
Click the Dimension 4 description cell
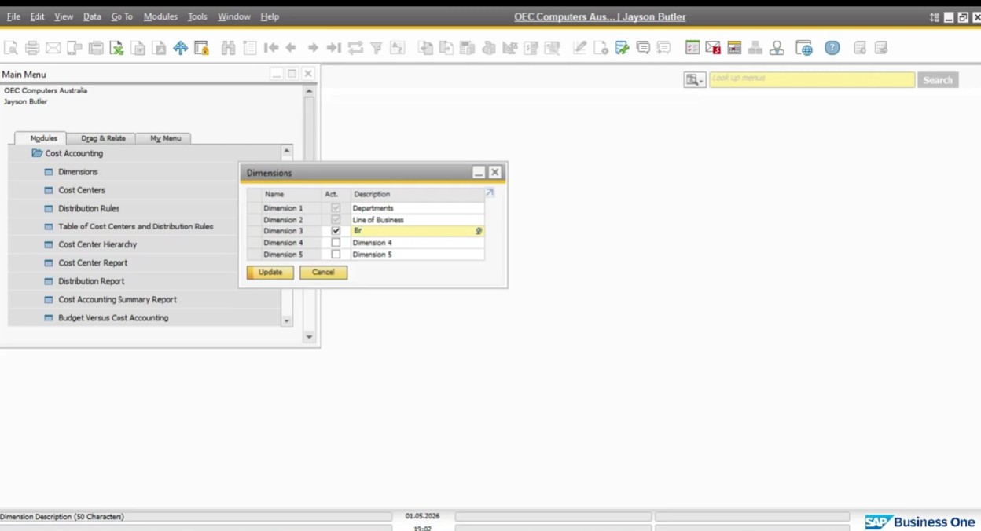click(417, 243)
